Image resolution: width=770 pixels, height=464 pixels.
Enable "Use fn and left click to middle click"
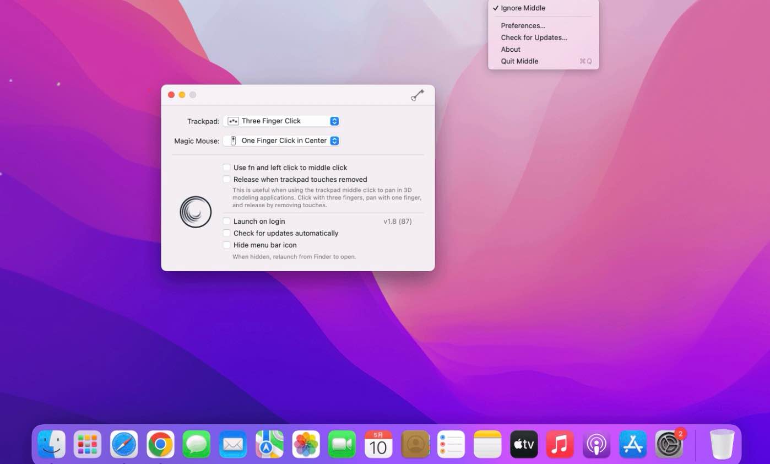click(x=226, y=168)
